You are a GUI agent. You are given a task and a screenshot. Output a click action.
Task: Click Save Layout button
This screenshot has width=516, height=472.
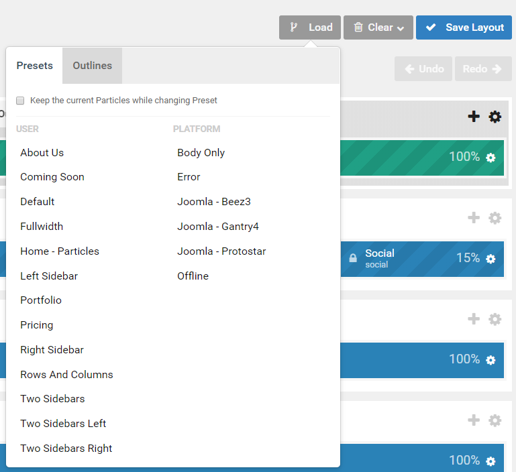click(464, 27)
